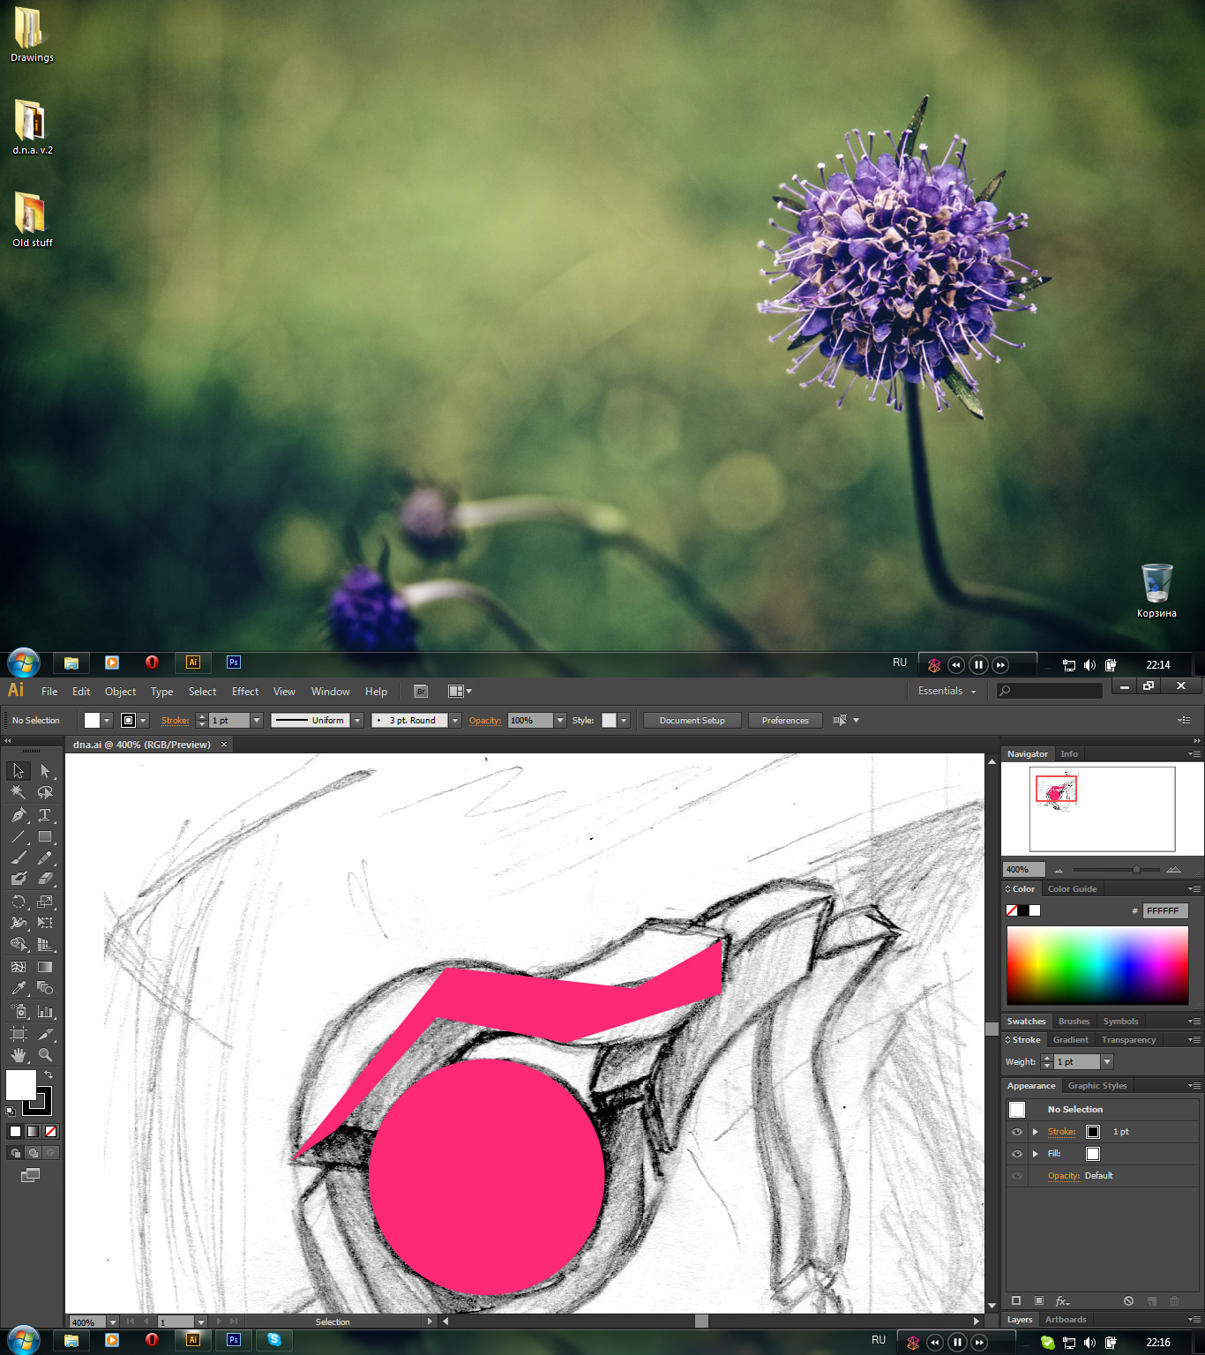Open the Uniform width profile dropdown
Screen dimensions: 1205x1355
(x=357, y=721)
